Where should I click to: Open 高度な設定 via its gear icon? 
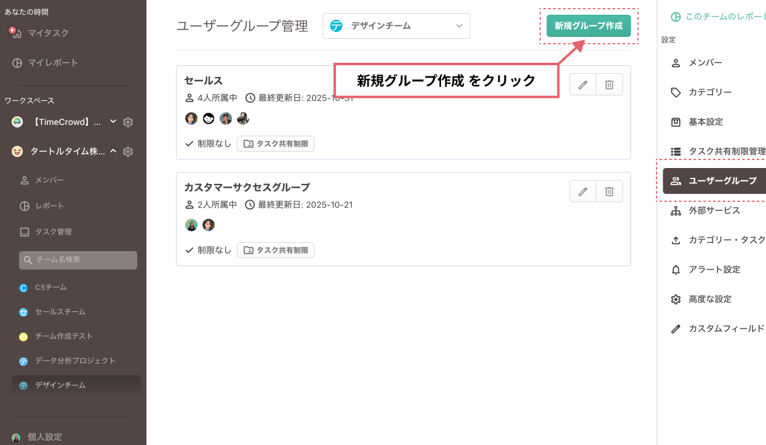click(x=675, y=299)
